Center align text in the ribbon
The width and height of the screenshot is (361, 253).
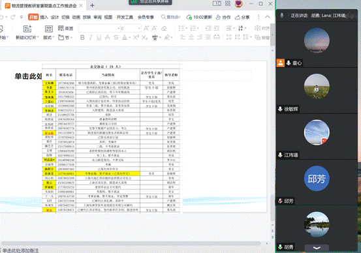point(191,37)
